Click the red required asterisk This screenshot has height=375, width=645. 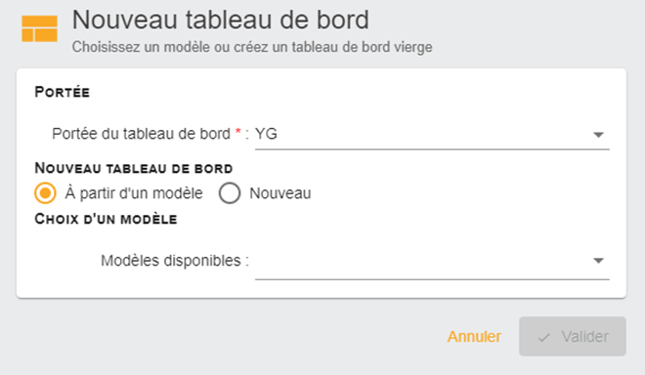[237, 132]
